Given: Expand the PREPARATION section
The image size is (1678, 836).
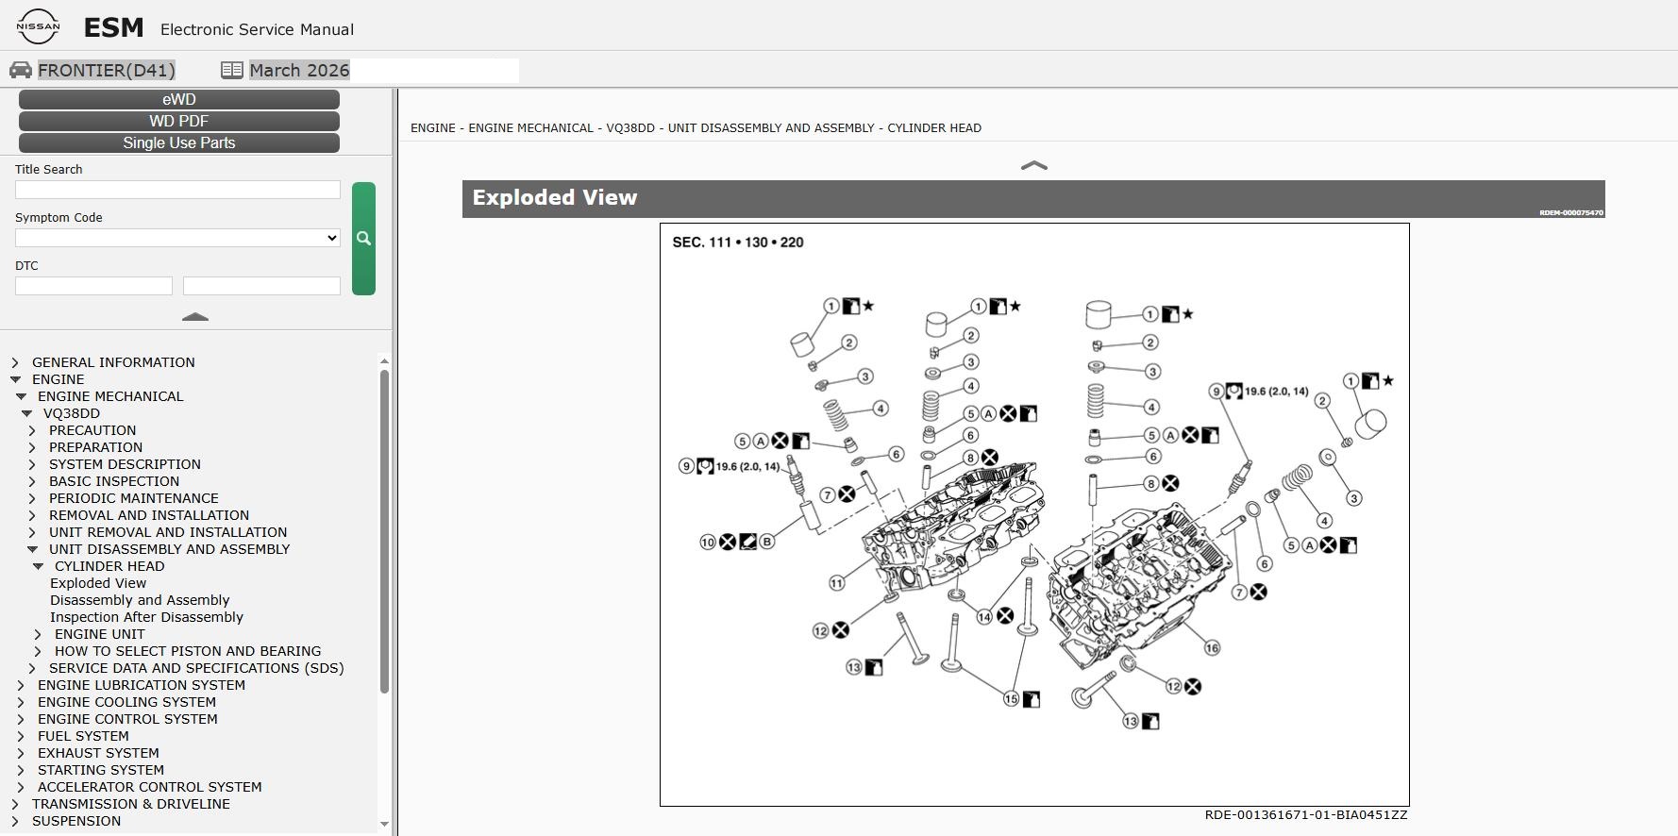Looking at the screenshot, I should point(32,447).
